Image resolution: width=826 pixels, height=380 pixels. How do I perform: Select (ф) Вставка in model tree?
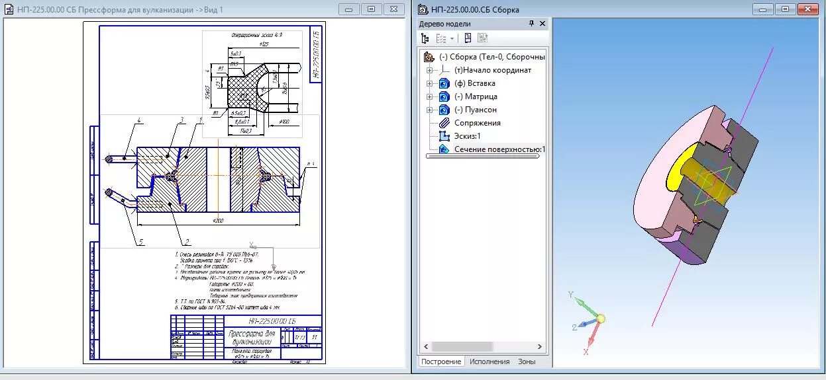click(475, 83)
